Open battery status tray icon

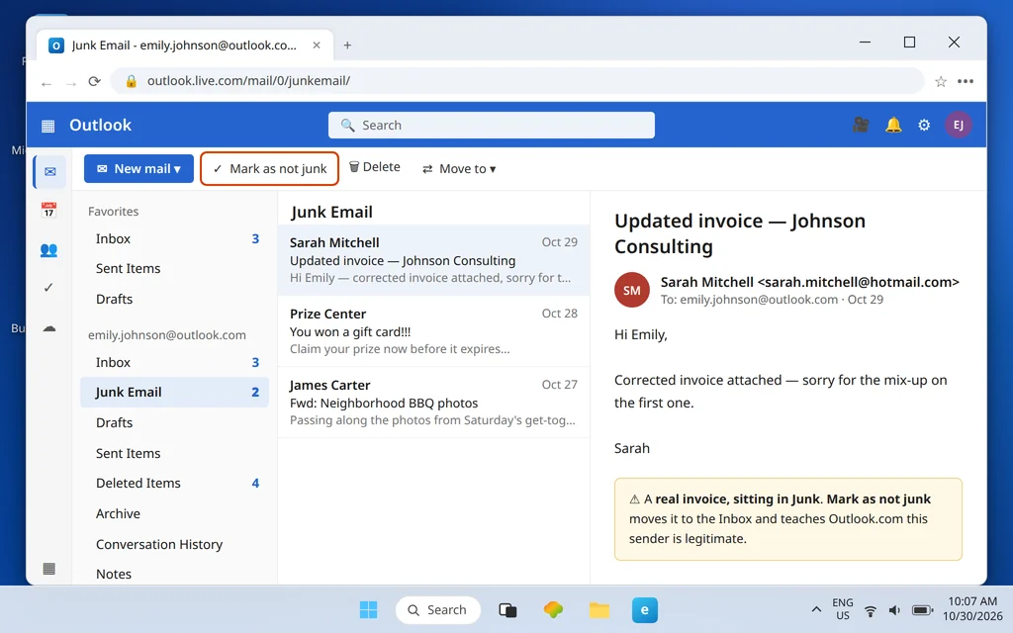click(922, 610)
